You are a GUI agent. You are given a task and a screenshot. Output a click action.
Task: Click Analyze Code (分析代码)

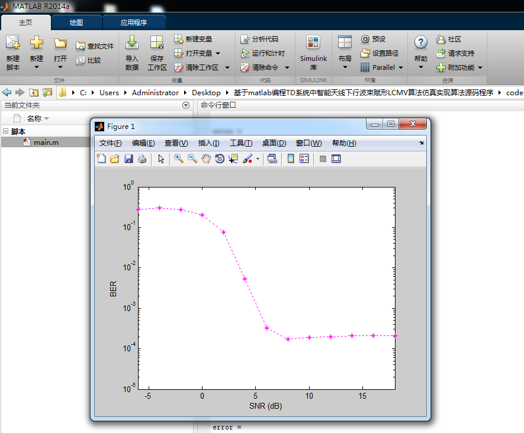(259, 39)
